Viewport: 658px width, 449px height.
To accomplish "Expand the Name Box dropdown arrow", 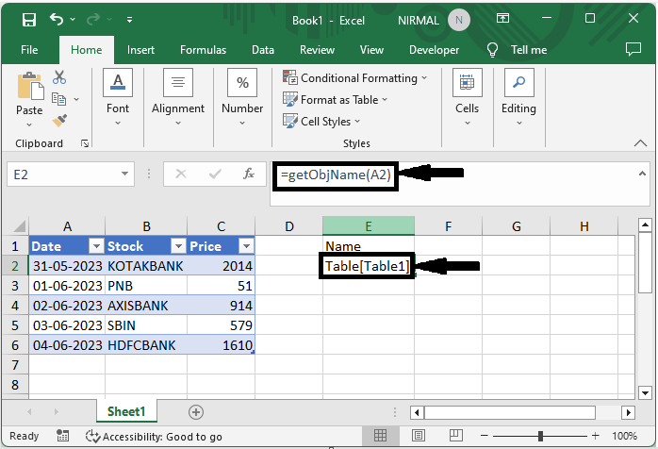I will click(x=124, y=174).
